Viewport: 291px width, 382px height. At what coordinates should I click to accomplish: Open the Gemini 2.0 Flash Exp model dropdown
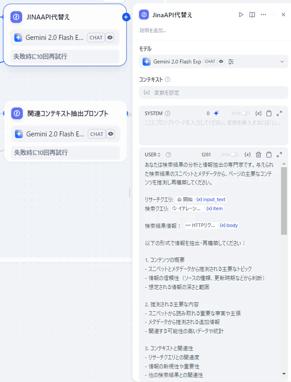[213, 62]
